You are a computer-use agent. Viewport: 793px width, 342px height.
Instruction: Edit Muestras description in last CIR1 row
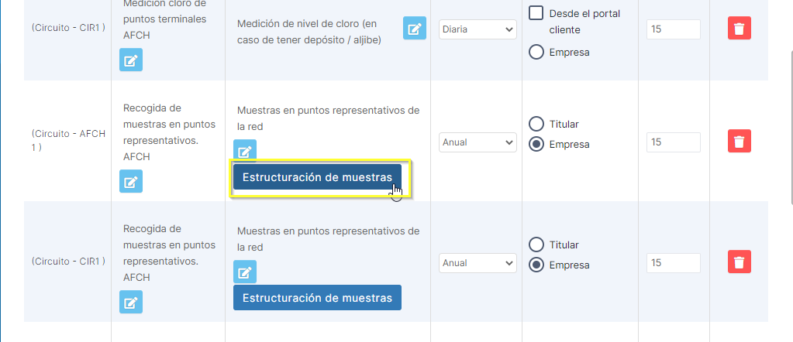click(x=245, y=272)
